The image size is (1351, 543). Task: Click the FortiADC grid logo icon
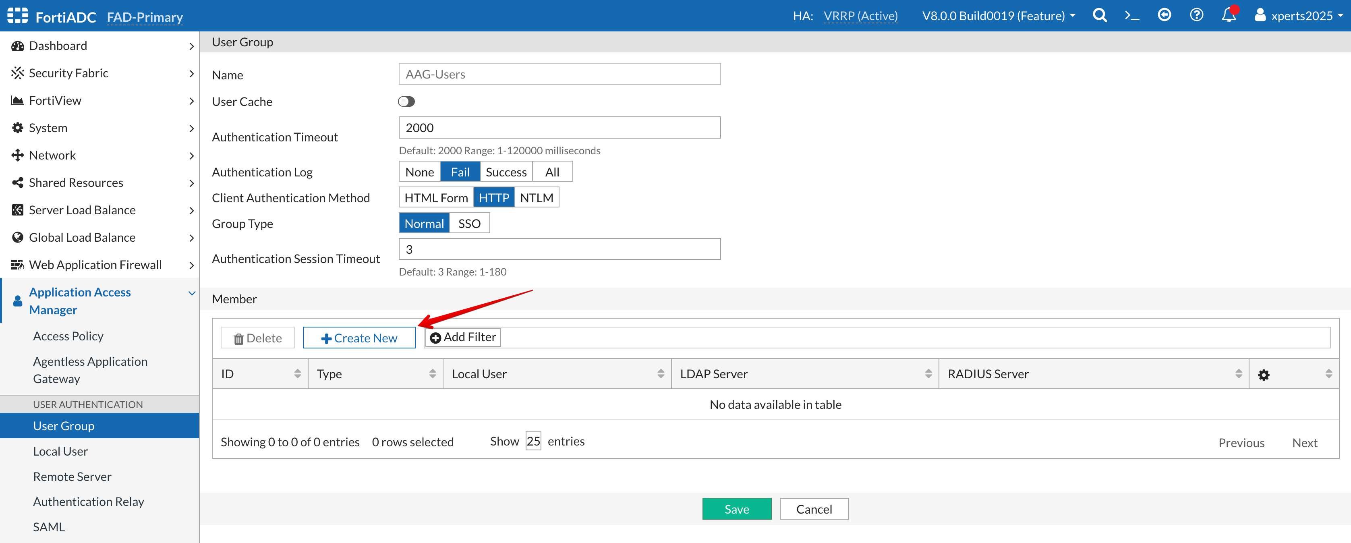click(x=17, y=16)
